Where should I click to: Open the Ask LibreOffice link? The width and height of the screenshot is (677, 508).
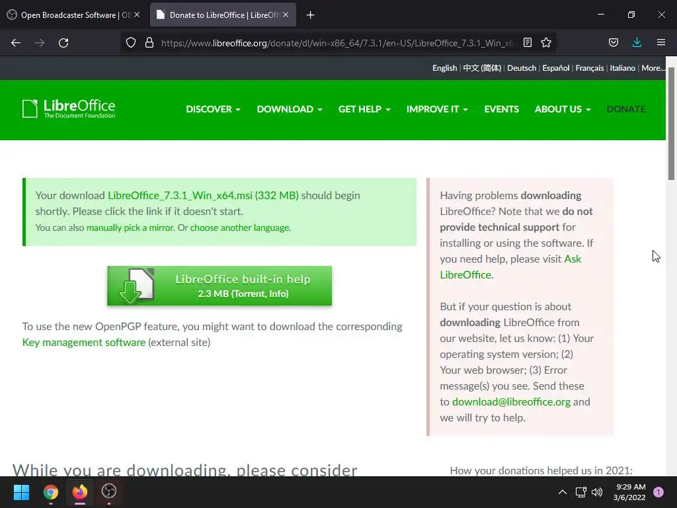pos(510,267)
